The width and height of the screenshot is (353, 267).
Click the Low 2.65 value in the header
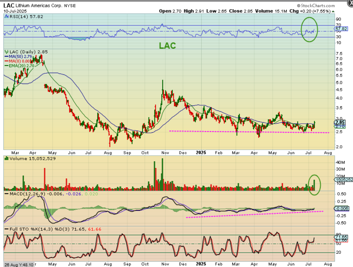(x=217, y=11)
